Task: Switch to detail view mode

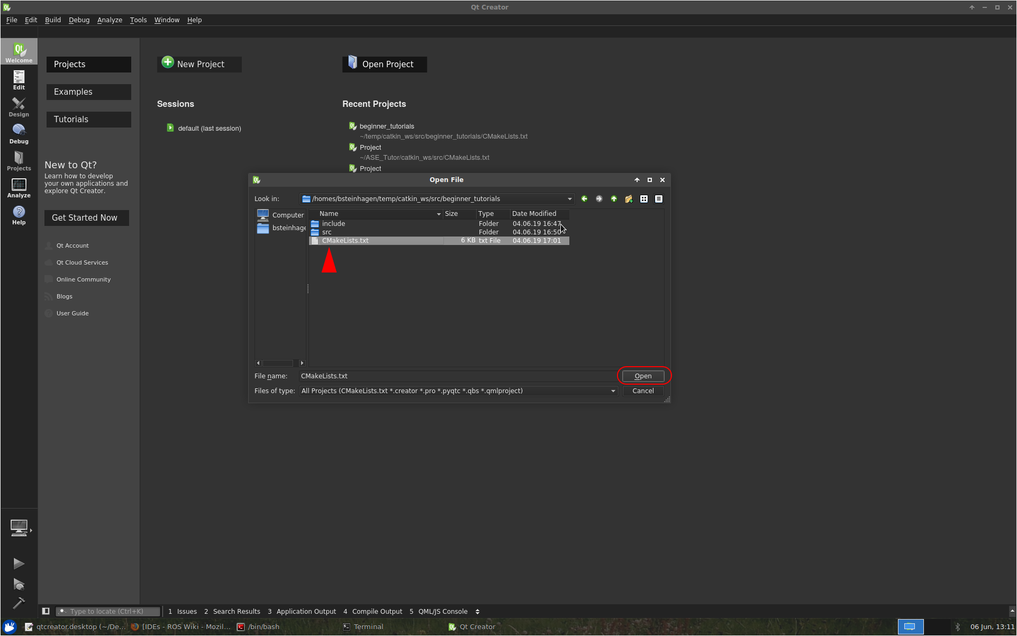Action: tap(659, 199)
